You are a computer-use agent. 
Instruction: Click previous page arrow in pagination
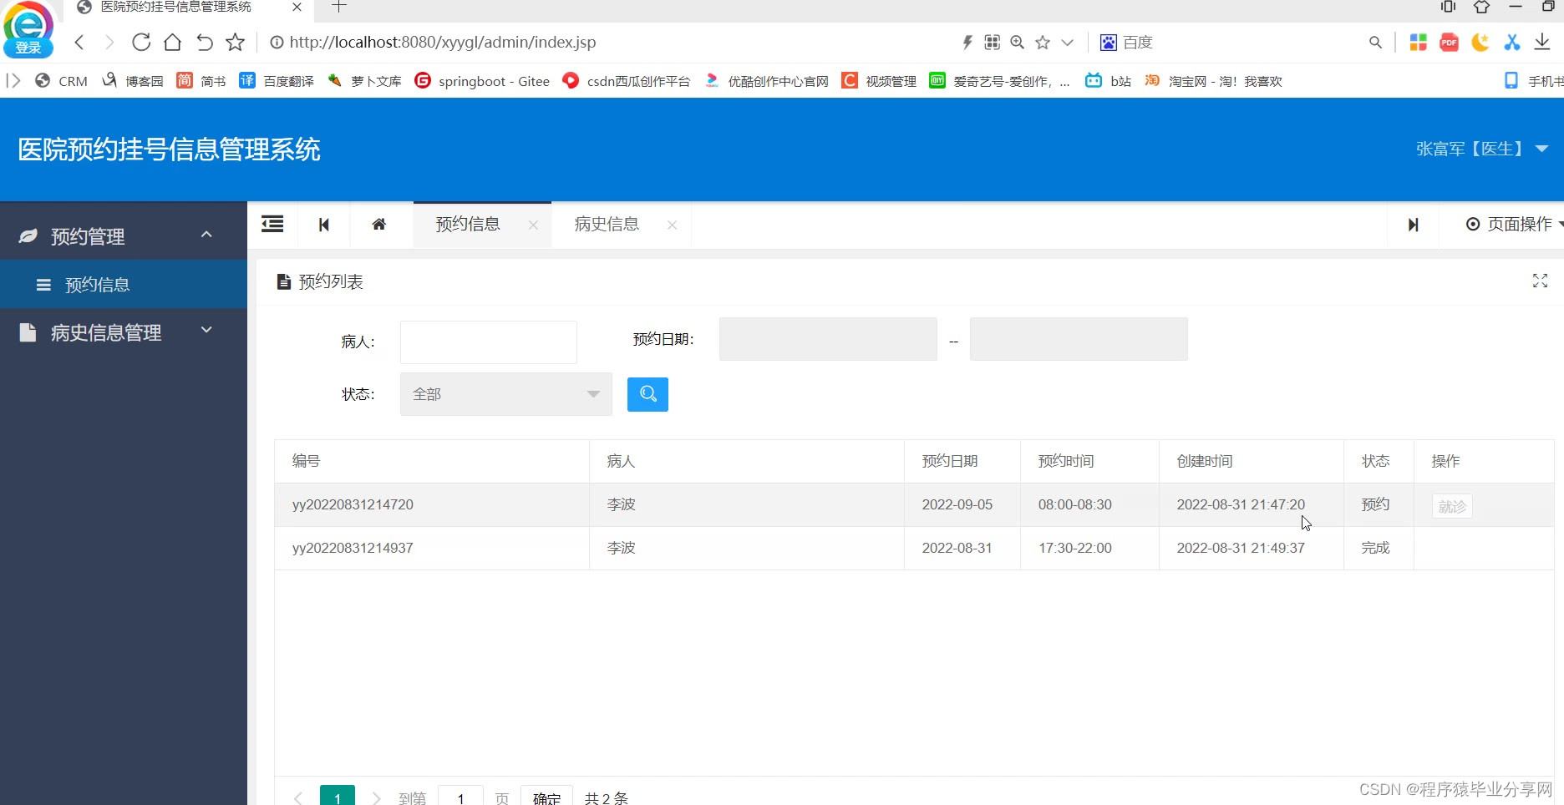point(298,798)
